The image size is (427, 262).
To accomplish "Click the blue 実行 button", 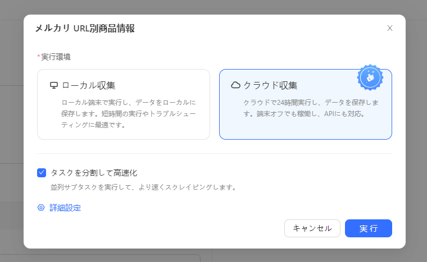I will click(x=369, y=228).
